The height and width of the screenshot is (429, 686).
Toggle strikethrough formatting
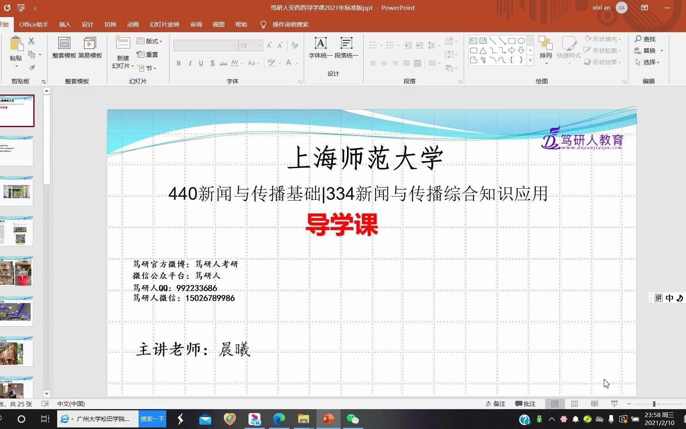pyautogui.click(x=224, y=63)
